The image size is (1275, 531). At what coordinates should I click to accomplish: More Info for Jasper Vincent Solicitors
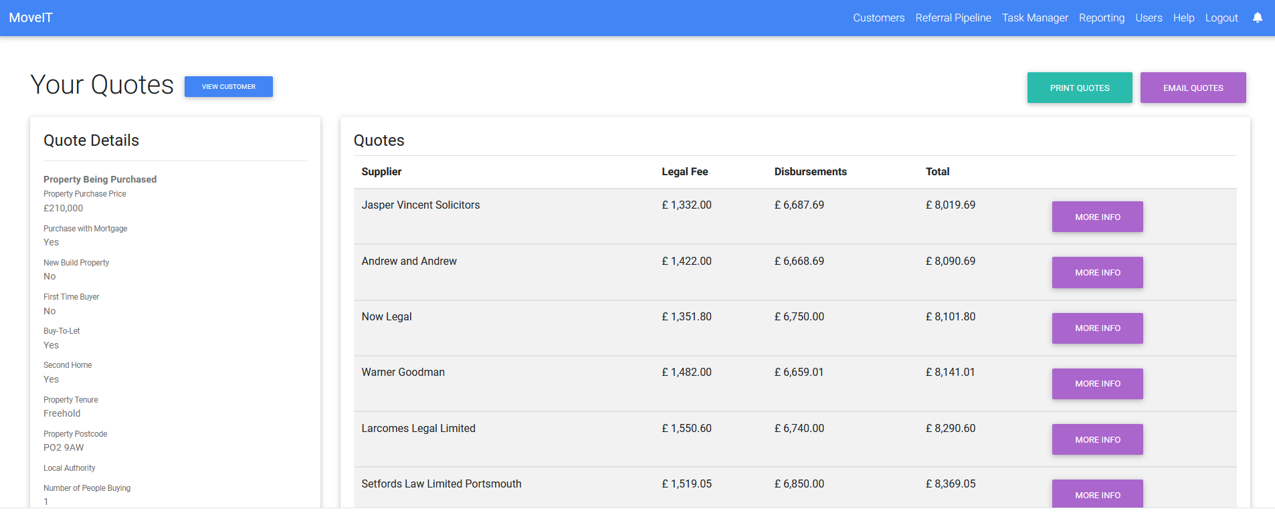pos(1097,217)
